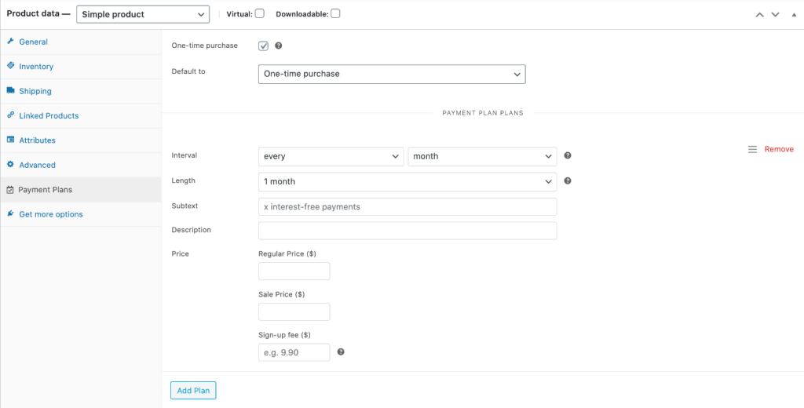
Task: Move Product data panel down
Action: click(775, 14)
